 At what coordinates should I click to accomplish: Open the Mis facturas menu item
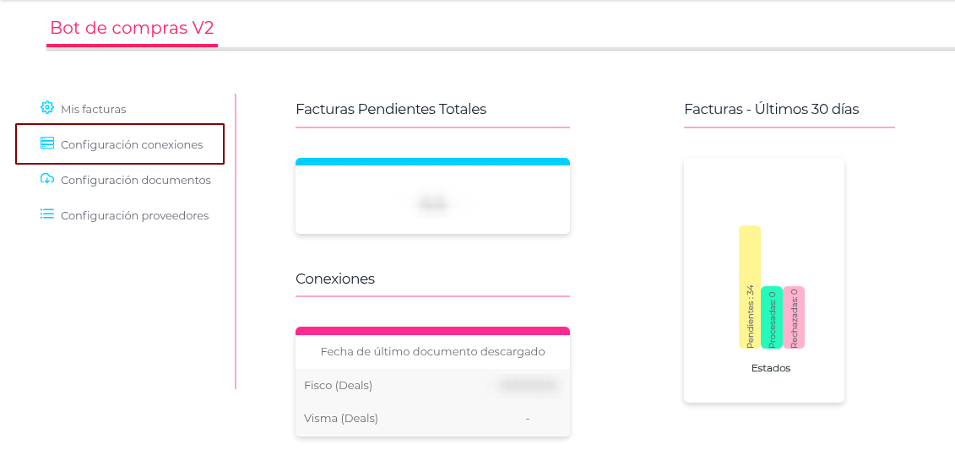click(93, 109)
